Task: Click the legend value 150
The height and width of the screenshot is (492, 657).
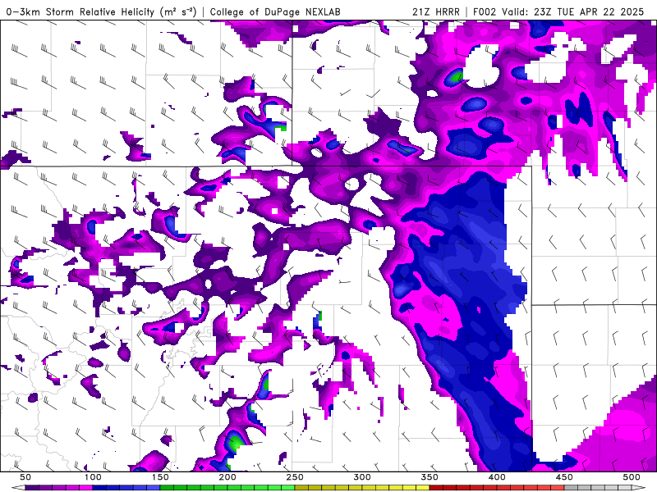Action: pos(160,477)
